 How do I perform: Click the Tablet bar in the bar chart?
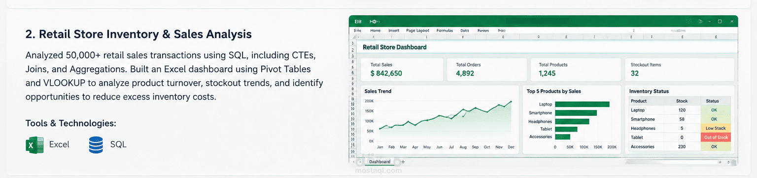point(566,129)
